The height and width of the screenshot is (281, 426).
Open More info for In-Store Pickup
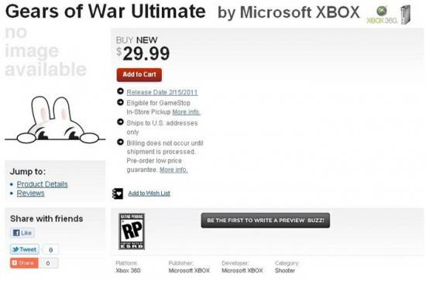[x=187, y=111]
